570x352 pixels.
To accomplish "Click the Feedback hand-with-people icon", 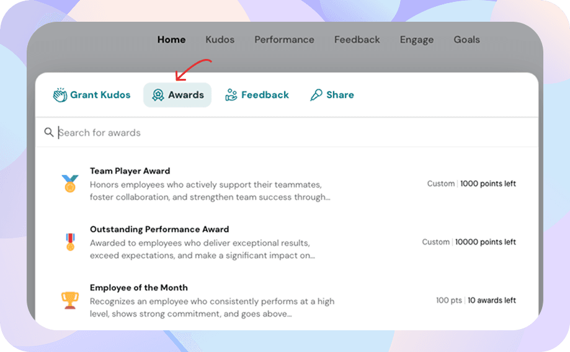I will coord(231,95).
